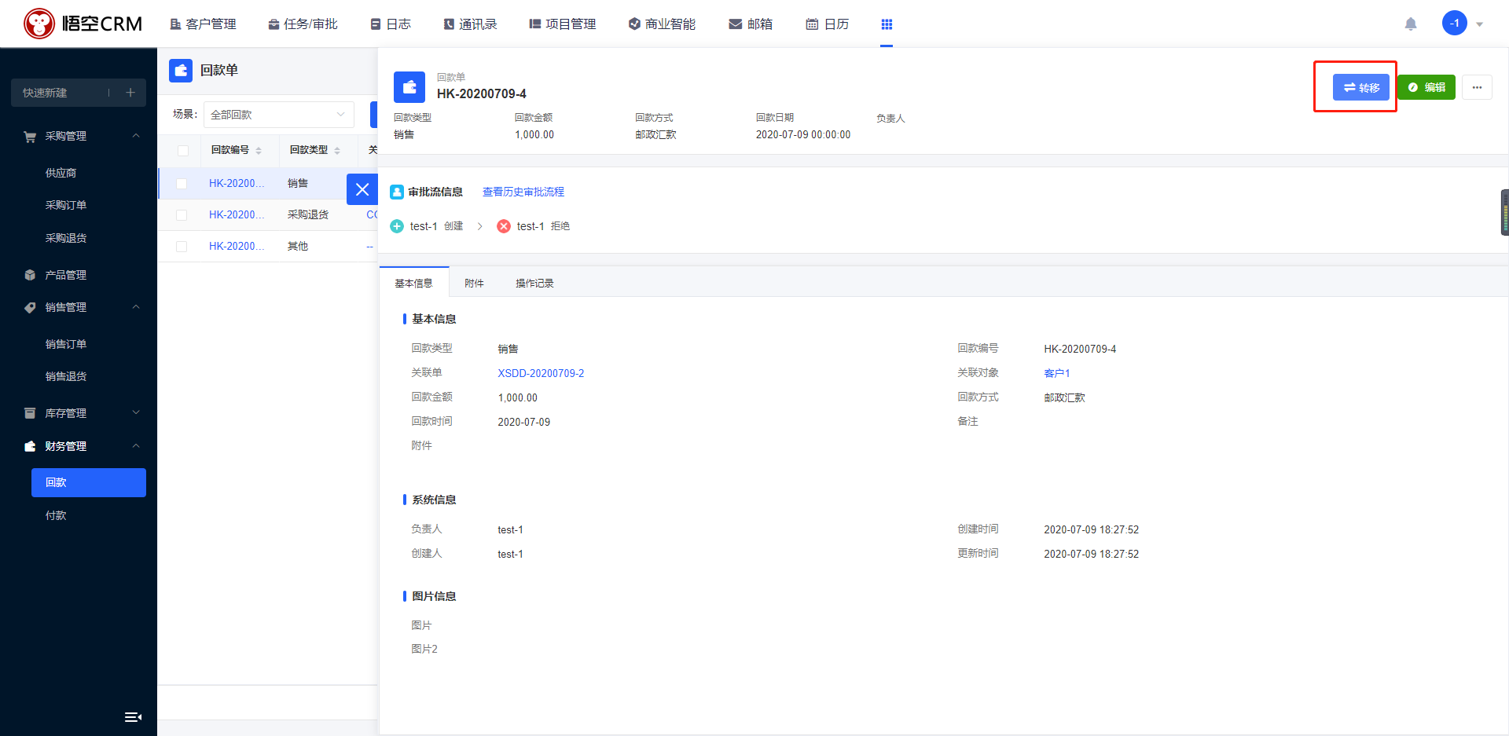Open the notification bell

(x=1411, y=24)
